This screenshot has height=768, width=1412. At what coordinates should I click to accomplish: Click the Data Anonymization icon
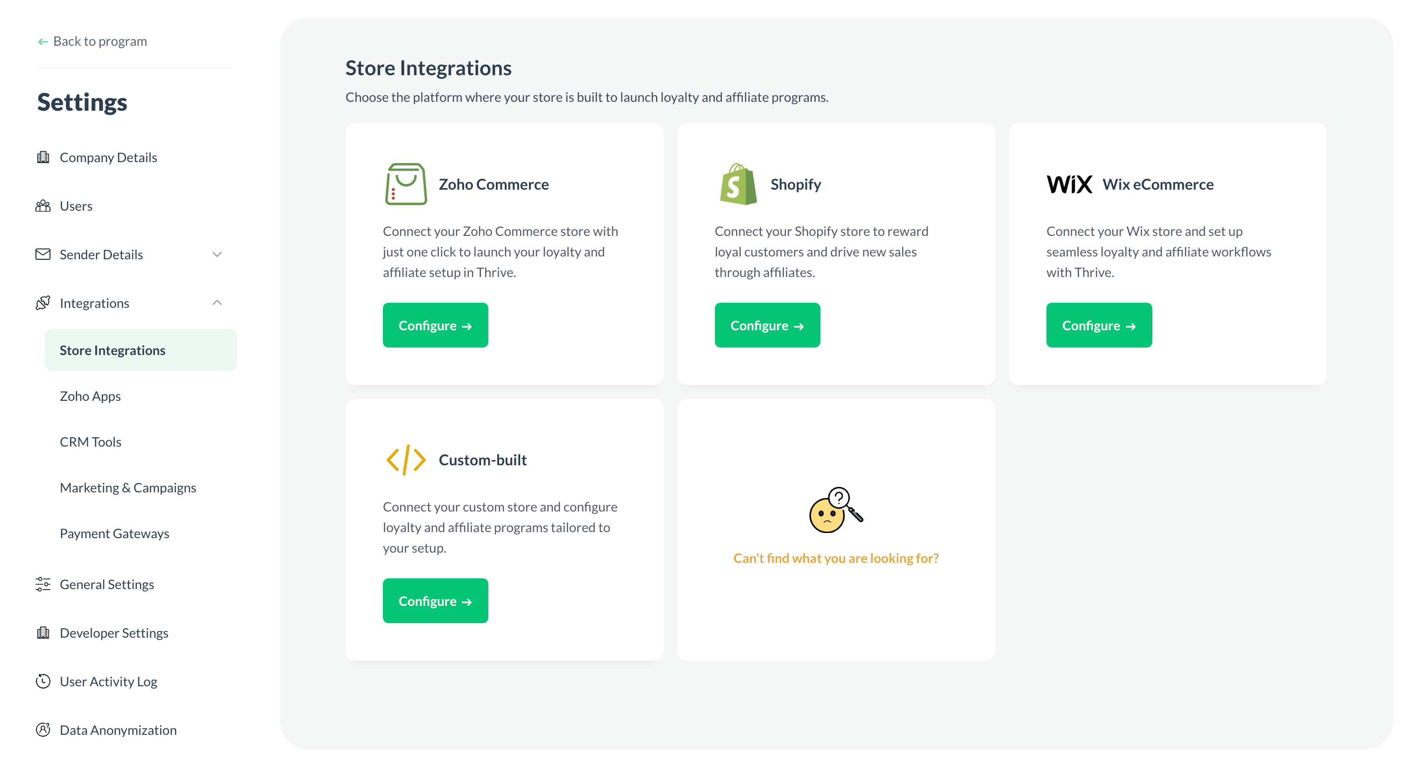click(43, 730)
